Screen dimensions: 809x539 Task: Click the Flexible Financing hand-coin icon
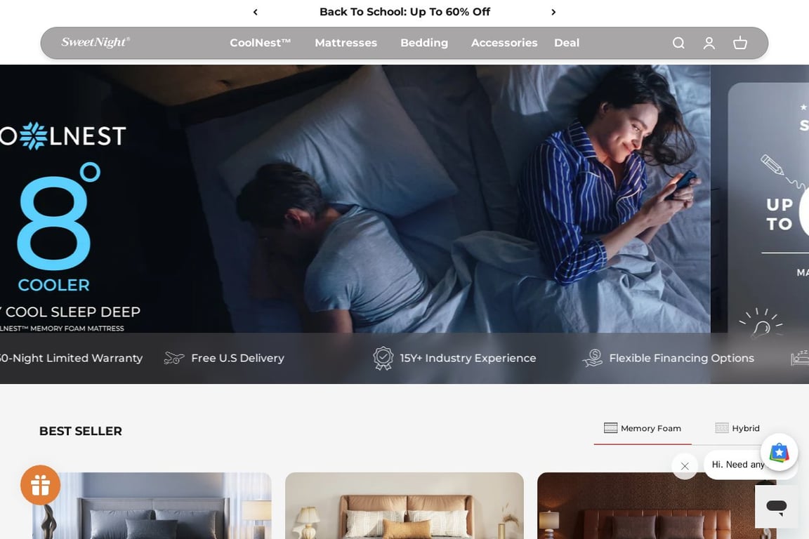click(592, 358)
